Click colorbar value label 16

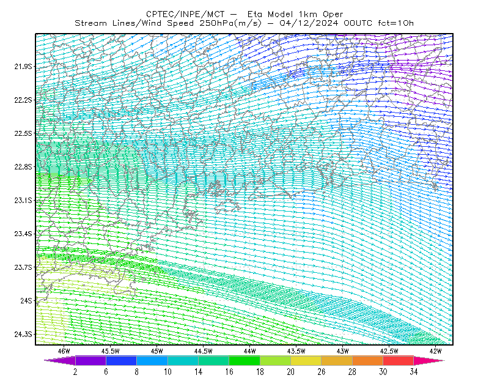(229, 372)
